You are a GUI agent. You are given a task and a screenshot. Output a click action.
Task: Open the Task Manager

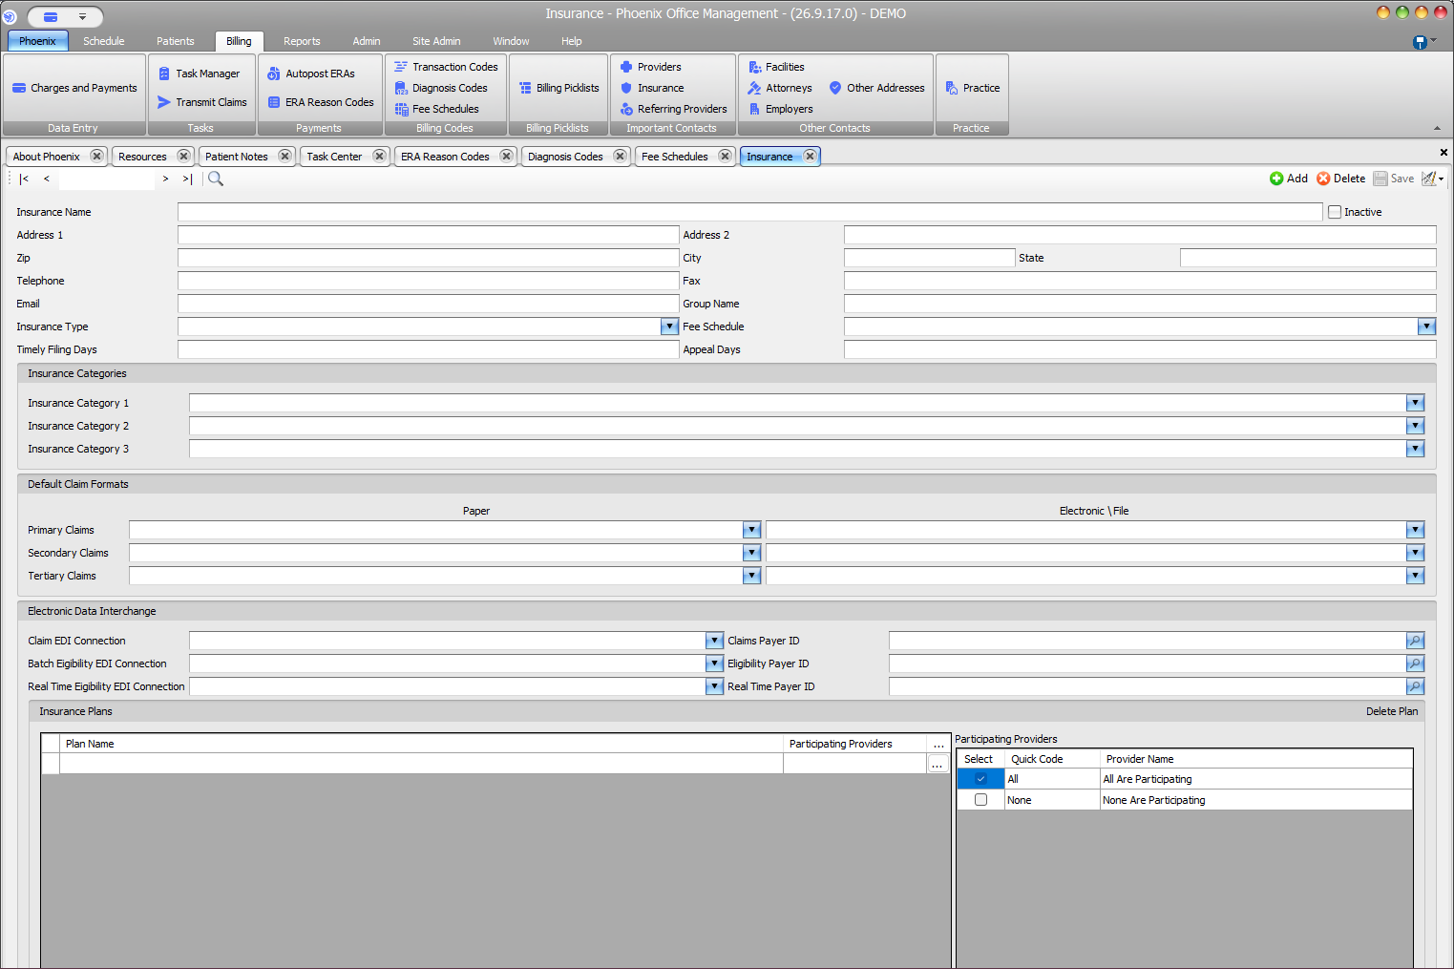[199, 74]
